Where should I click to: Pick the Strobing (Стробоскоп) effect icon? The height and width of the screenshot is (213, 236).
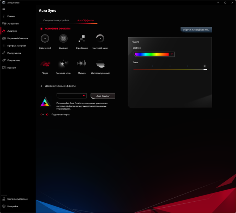pyautogui.click(x=82, y=38)
